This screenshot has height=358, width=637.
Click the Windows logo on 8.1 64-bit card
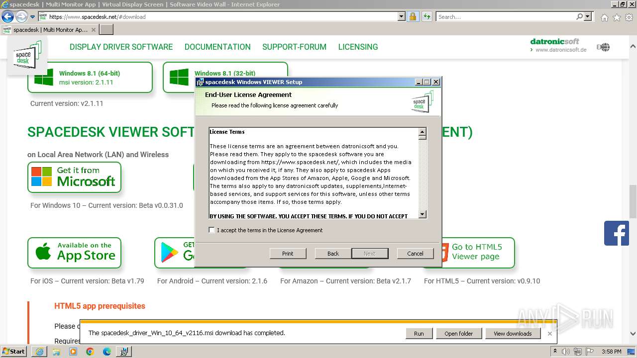44,78
